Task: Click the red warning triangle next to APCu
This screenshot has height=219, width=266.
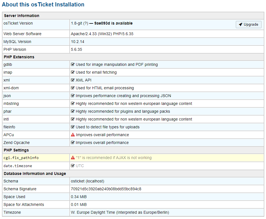Action: tap(73, 135)
